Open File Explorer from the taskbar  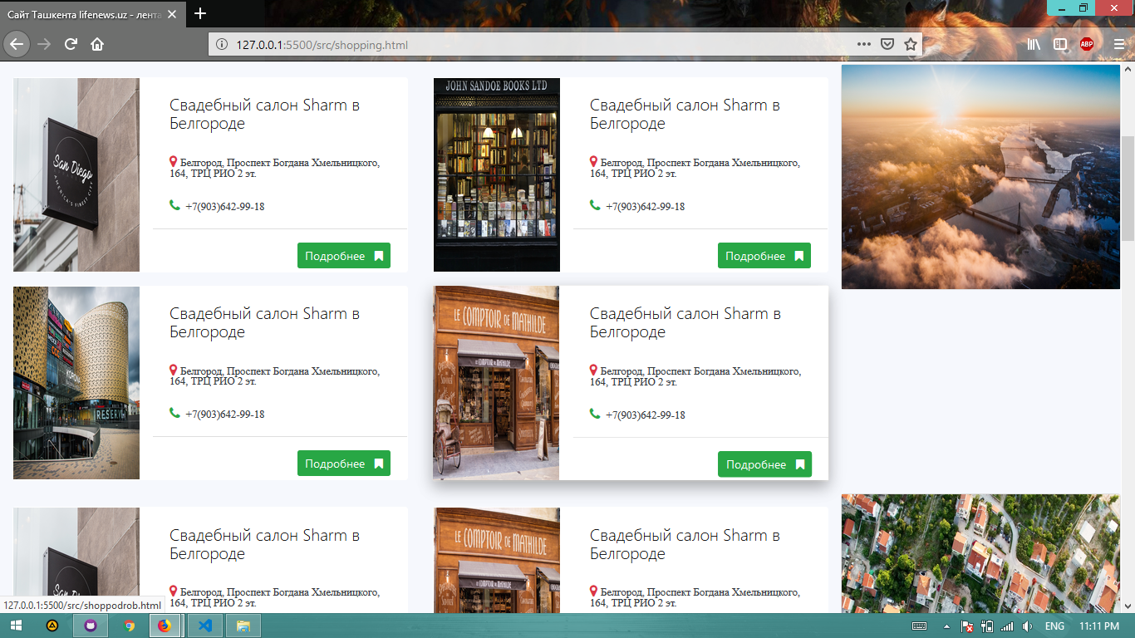(243, 626)
